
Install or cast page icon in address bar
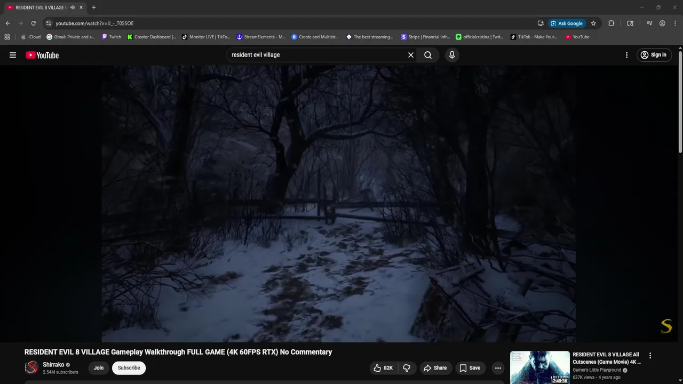pyautogui.click(x=541, y=23)
